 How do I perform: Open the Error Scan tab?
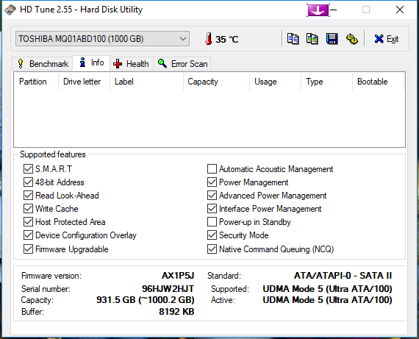[x=182, y=64]
